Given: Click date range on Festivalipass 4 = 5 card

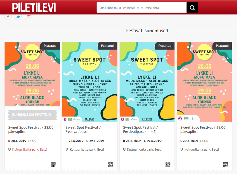Looking at the screenshot, I should [142, 141].
